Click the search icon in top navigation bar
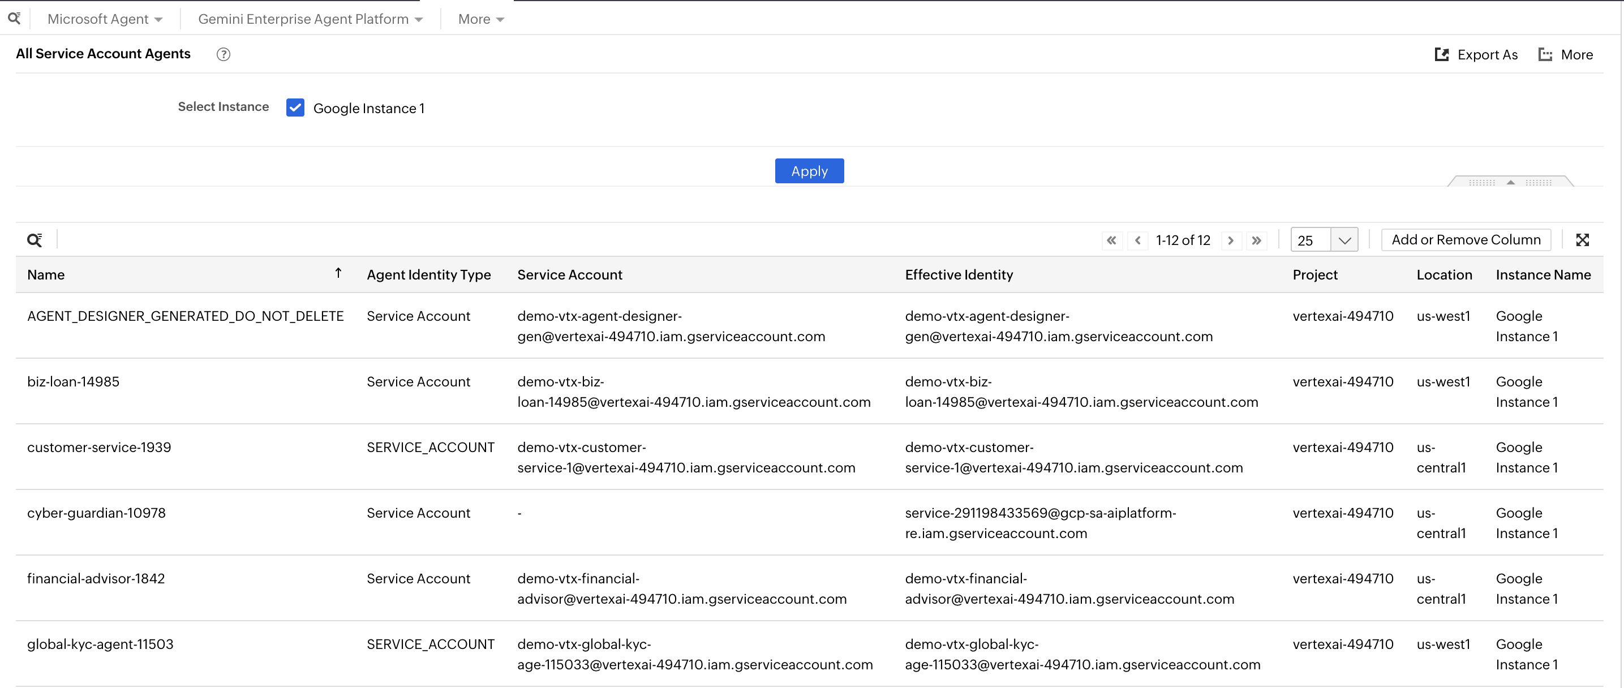 (x=14, y=18)
